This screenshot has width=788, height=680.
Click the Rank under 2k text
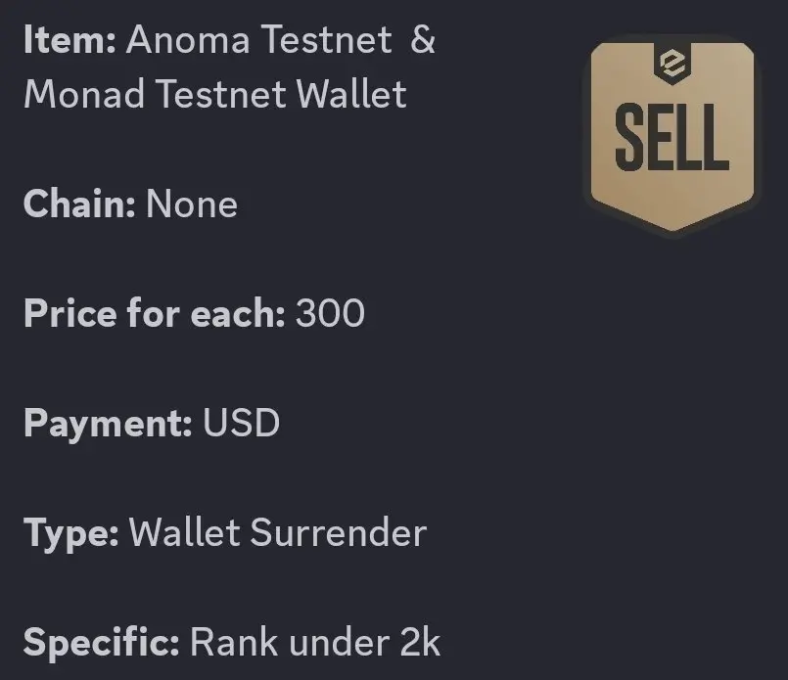(x=315, y=642)
